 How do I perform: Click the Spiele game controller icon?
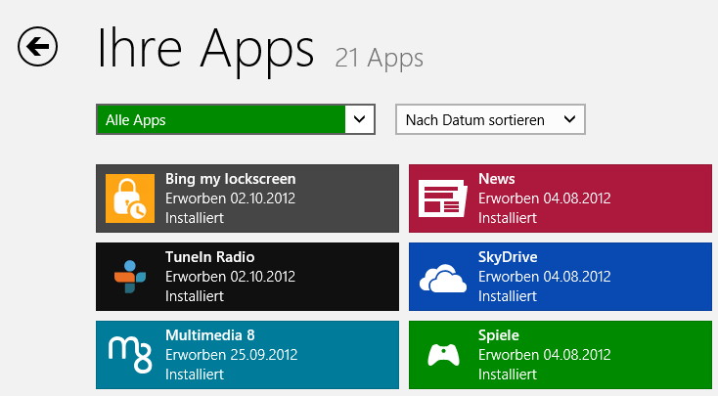(443, 355)
